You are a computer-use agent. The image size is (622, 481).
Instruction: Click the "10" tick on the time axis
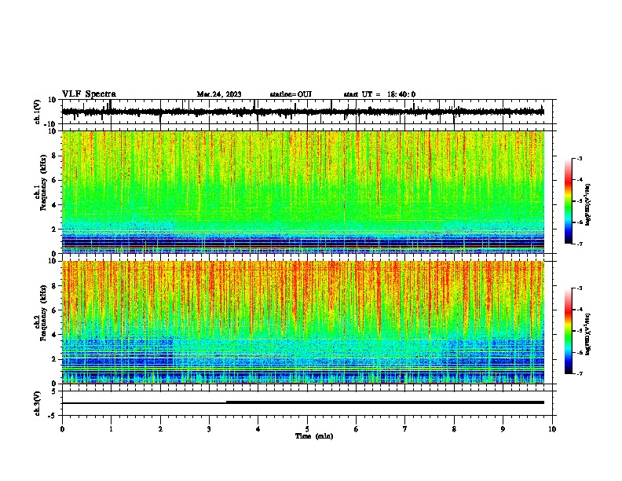point(552,429)
